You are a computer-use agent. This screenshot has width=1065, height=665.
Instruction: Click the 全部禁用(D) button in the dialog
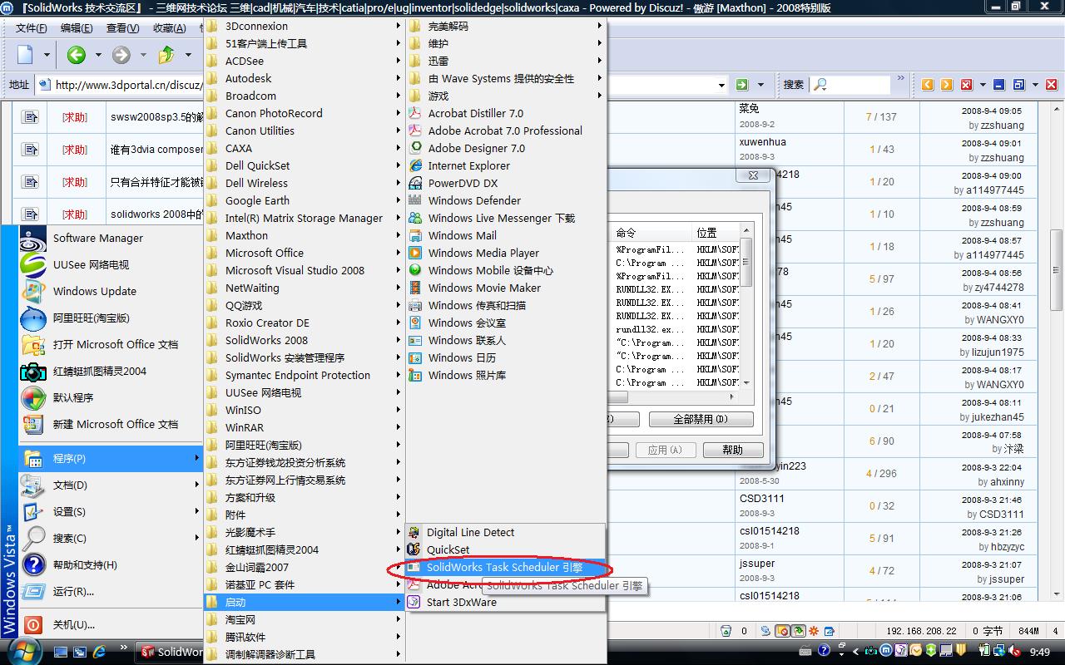(x=701, y=419)
